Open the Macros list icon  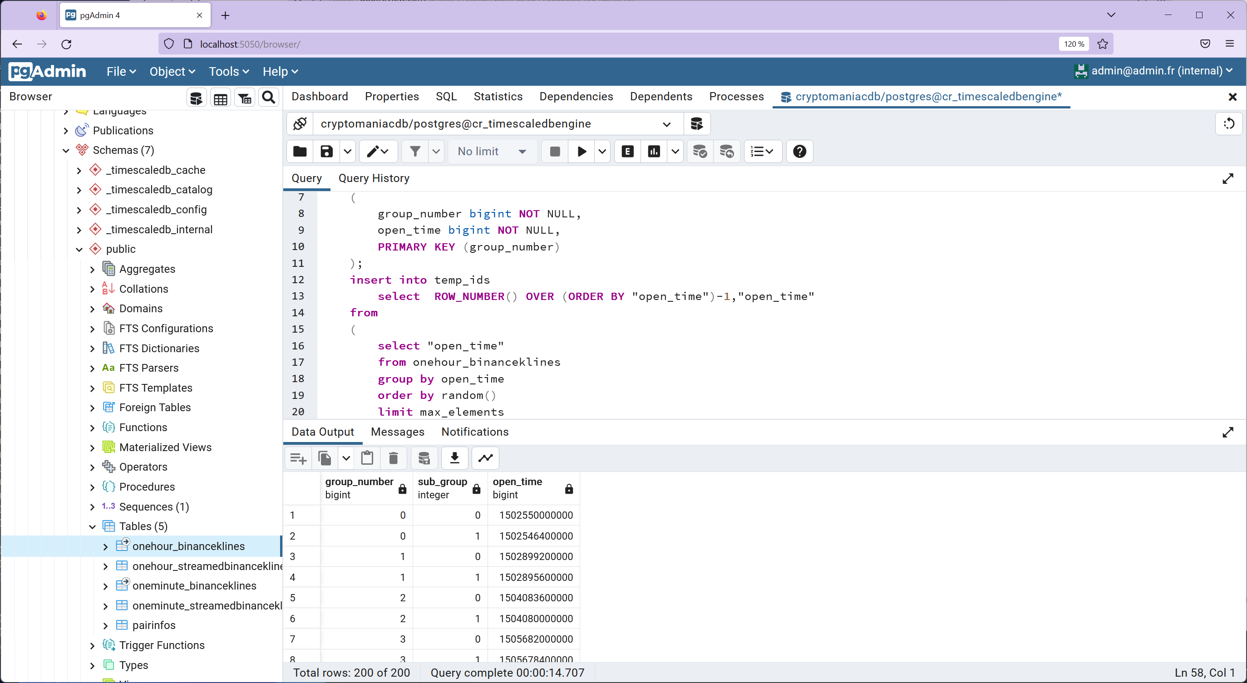pos(763,152)
